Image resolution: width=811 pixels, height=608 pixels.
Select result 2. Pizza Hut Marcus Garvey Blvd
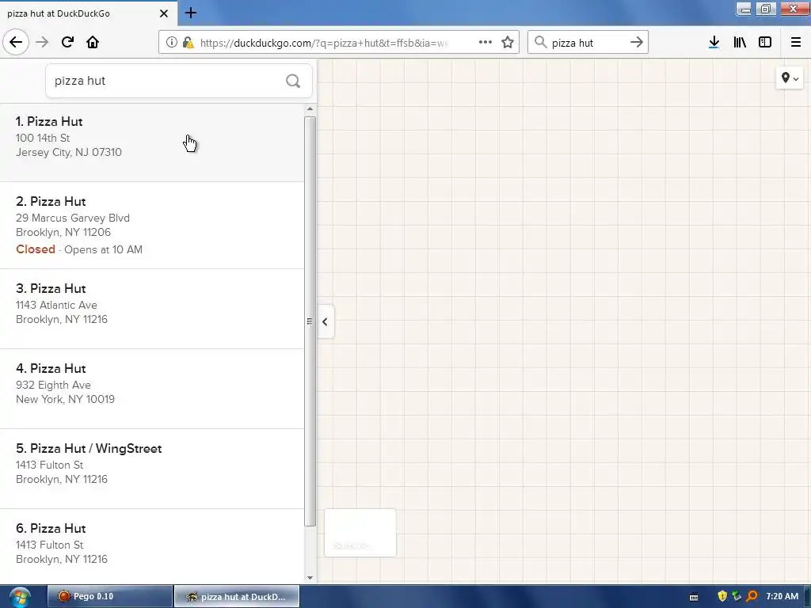152,226
